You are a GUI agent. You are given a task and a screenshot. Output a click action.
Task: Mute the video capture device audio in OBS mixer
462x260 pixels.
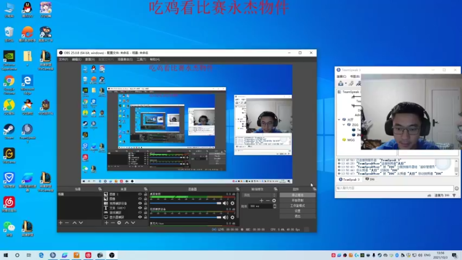225,218
